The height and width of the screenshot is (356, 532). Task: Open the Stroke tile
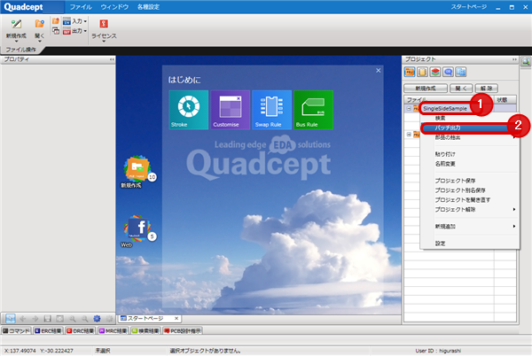pyautogui.click(x=189, y=110)
